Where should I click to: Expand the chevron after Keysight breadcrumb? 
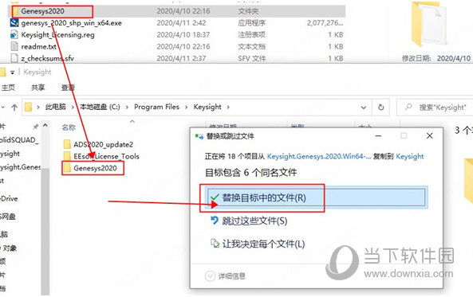click(x=228, y=107)
